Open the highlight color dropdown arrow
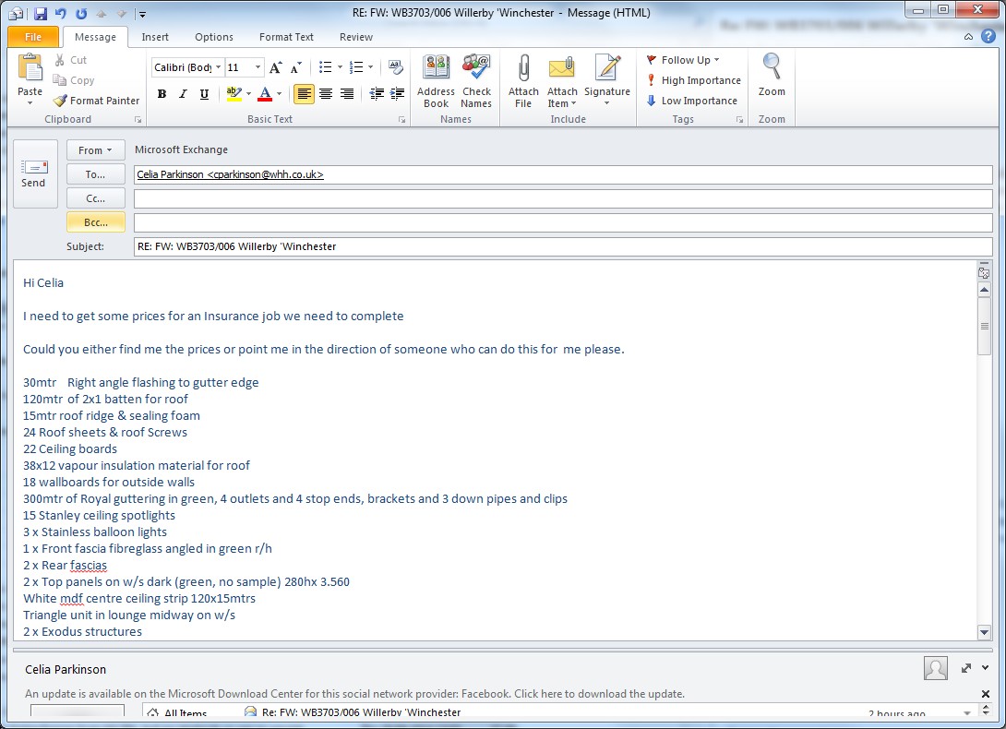This screenshot has width=1006, height=729. coord(249,94)
